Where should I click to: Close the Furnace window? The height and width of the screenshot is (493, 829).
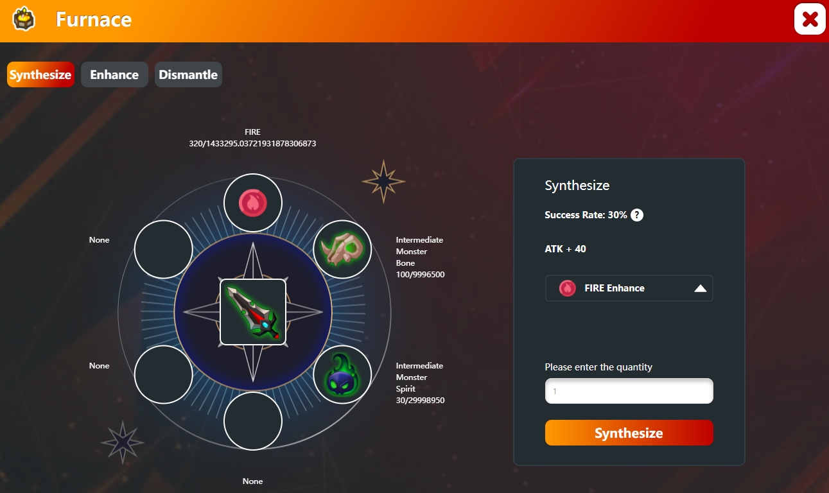click(x=810, y=19)
